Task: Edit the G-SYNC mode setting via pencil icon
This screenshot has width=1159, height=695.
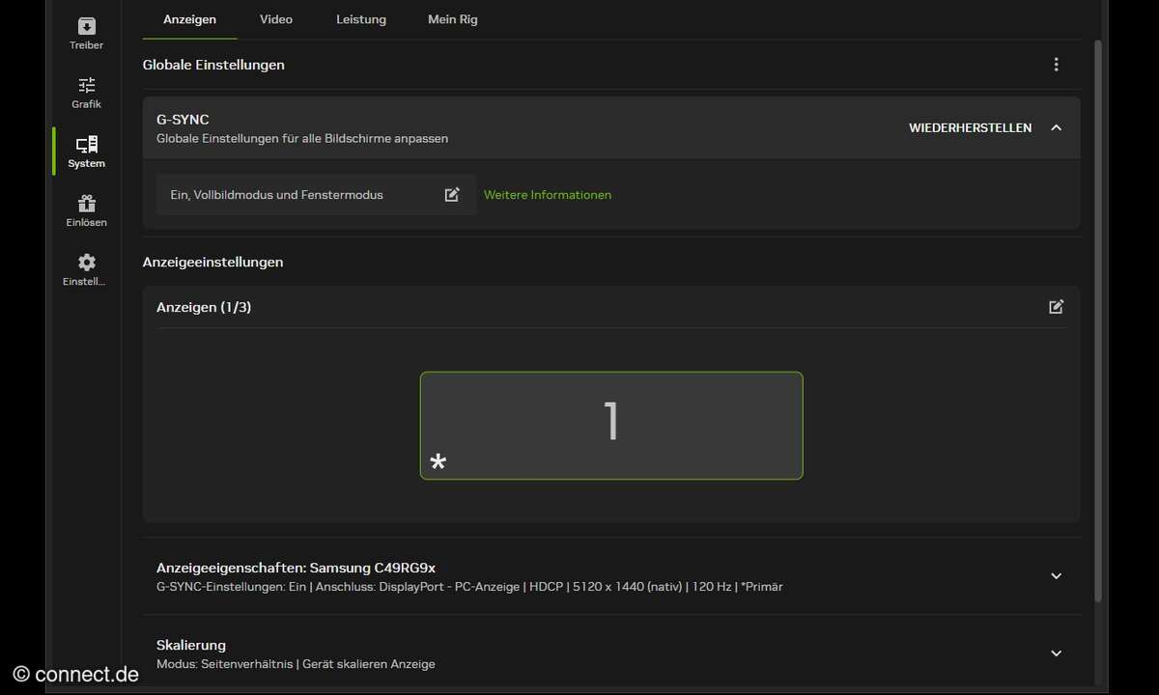Action: tap(452, 195)
